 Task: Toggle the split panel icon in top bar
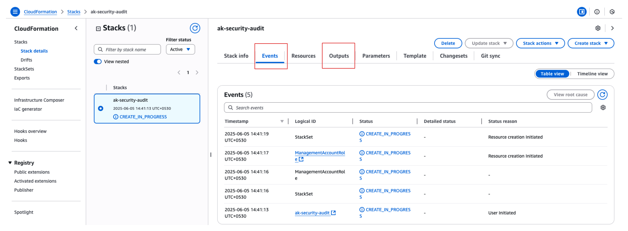click(582, 12)
